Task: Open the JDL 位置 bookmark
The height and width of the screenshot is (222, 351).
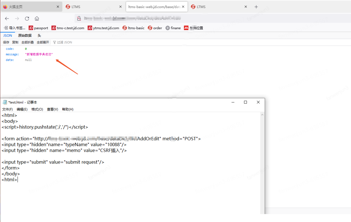Action: pos(194,28)
